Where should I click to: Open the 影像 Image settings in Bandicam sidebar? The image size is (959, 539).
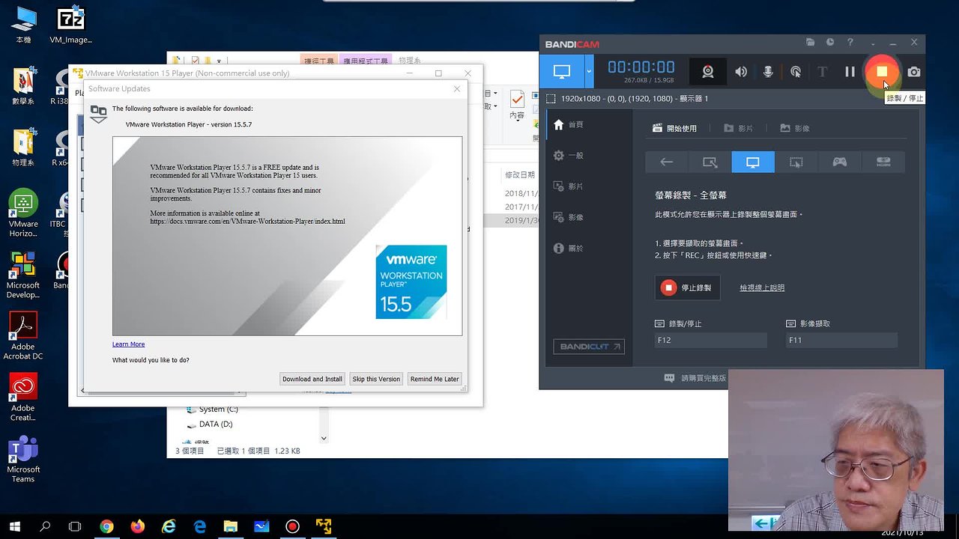coord(569,217)
